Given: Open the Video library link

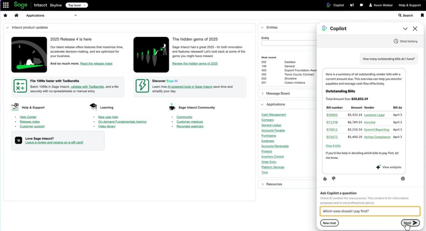Looking at the screenshot, I should pos(107,127).
